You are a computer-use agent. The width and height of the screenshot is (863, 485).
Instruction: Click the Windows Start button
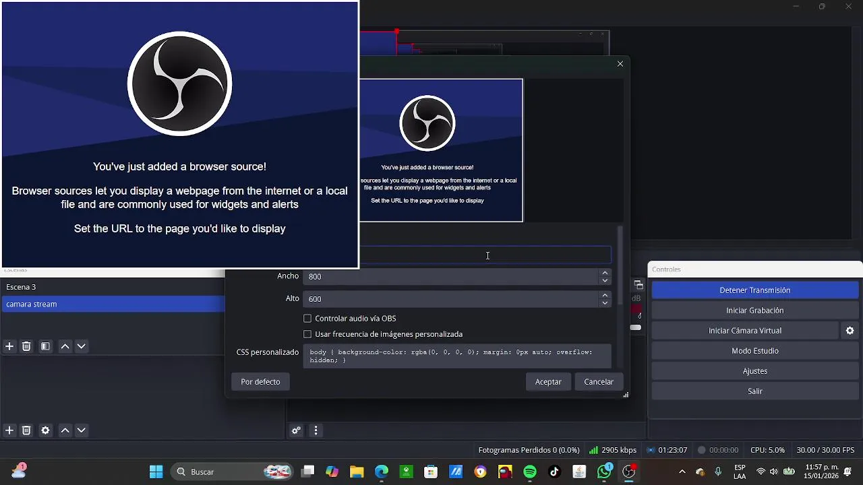point(156,472)
